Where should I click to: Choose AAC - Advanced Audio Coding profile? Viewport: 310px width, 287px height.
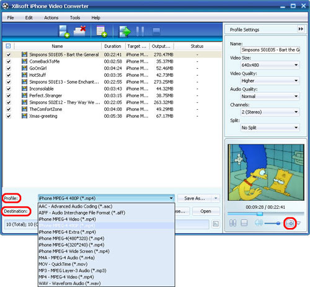point(106,206)
